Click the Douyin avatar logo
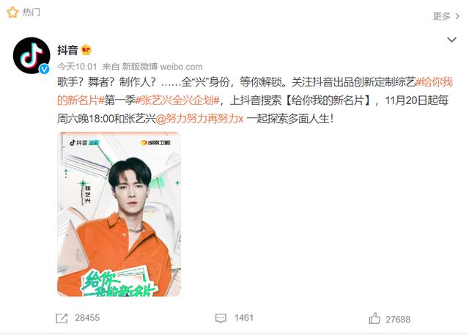 pyautogui.click(x=32, y=56)
